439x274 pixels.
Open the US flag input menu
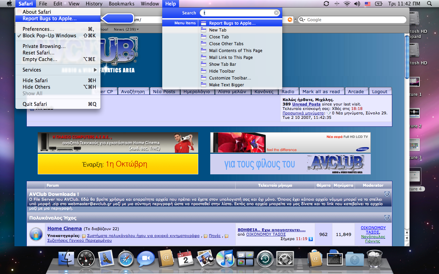tap(368, 4)
